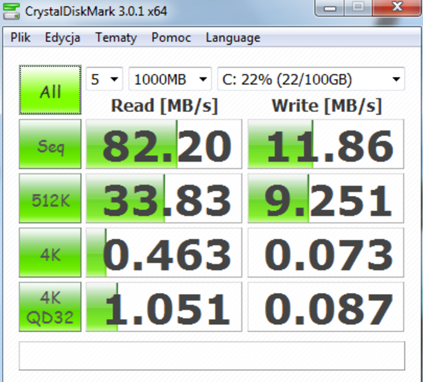Minimize the CrystalDiskMark window
The height and width of the screenshot is (382, 423).
[329, 8]
